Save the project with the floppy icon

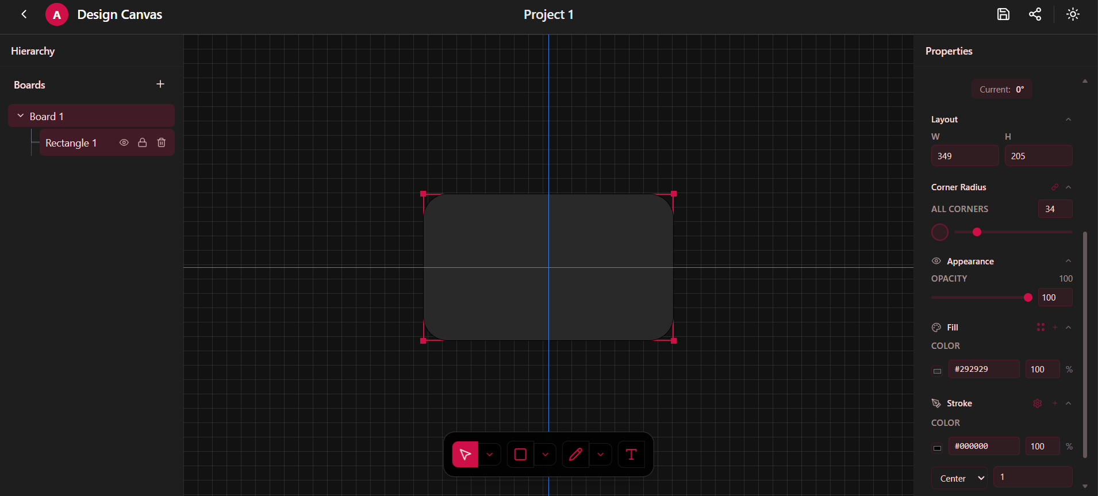point(1003,14)
